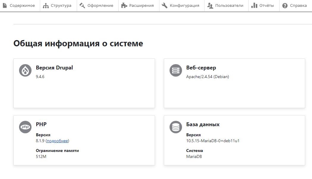Click the Справка question mark icon

click(x=285, y=6)
